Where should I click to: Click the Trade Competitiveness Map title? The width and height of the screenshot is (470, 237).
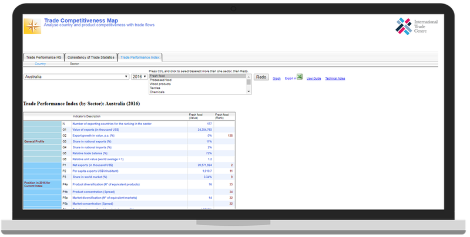81,21
